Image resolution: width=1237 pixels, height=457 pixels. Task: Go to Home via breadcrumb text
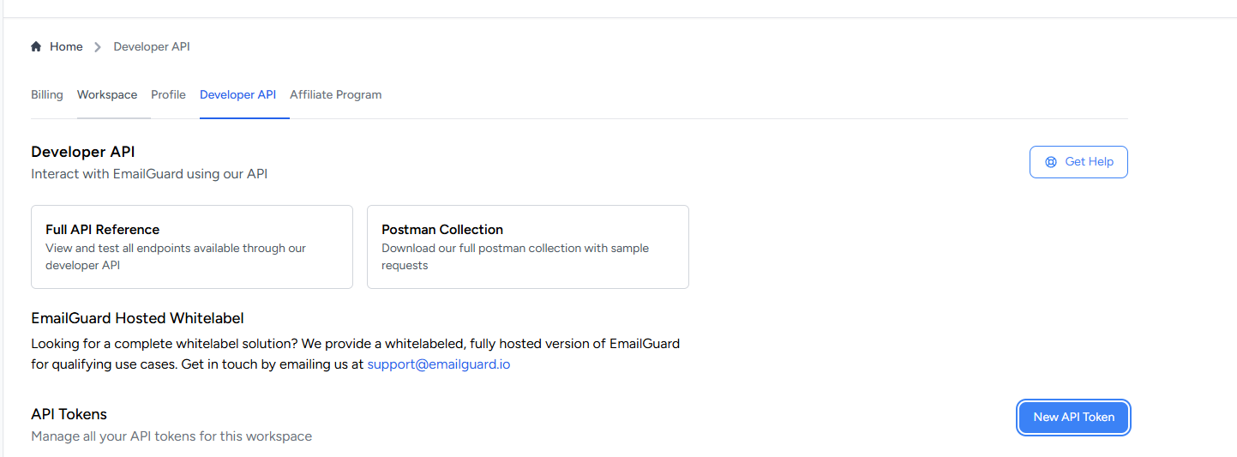click(x=66, y=46)
